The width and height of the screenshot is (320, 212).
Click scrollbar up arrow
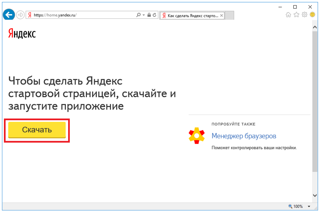(315, 27)
